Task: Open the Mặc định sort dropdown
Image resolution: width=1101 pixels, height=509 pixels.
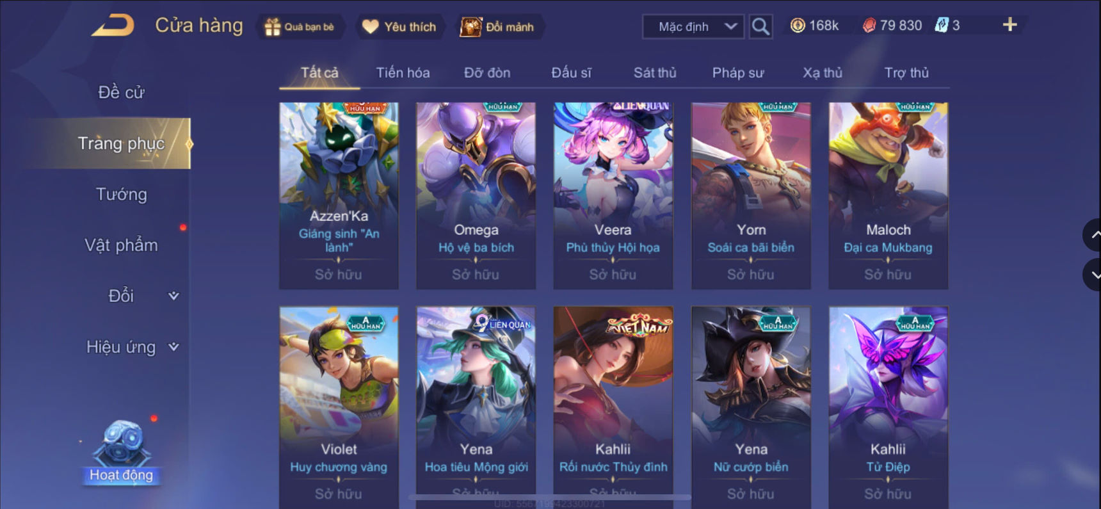Action: click(x=693, y=26)
